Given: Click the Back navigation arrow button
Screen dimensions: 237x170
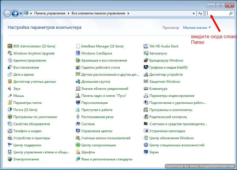Looking at the screenshot, I should 7,13.
